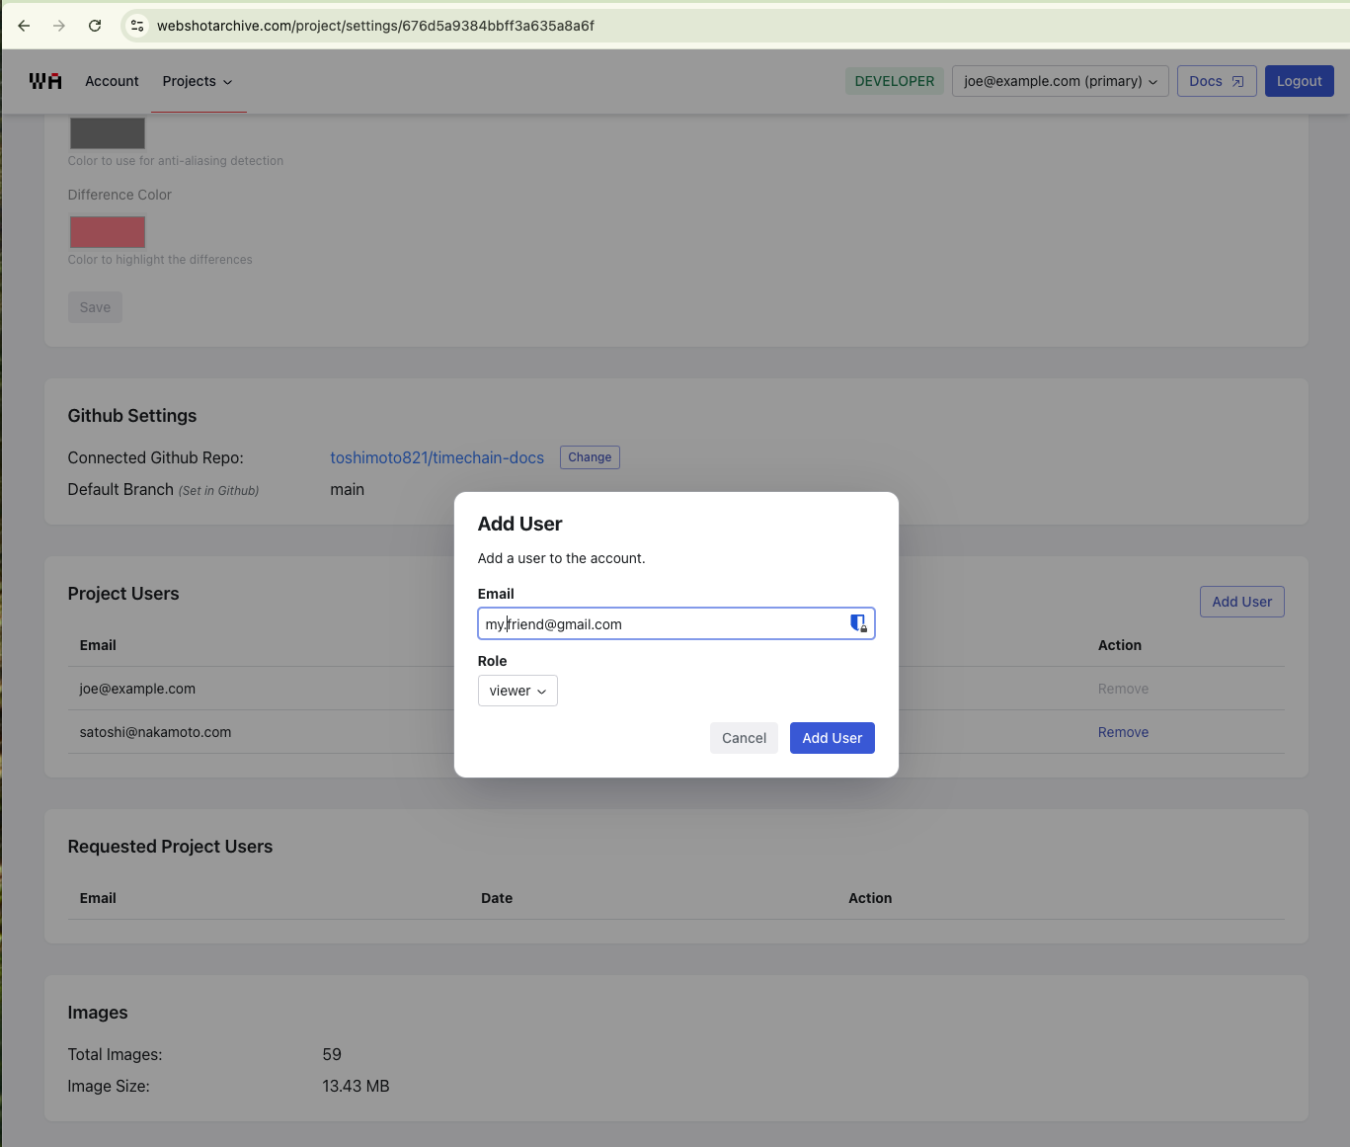This screenshot has width=1350, height=1147.
Task: Go to the Account page
Action: pyautogui.click(x=112, y=81)
